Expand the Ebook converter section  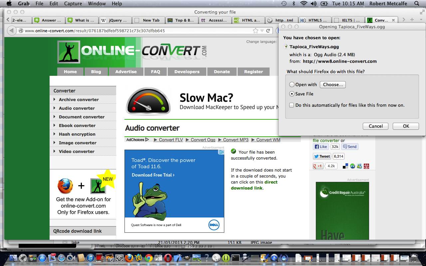[x=54, y=125]
